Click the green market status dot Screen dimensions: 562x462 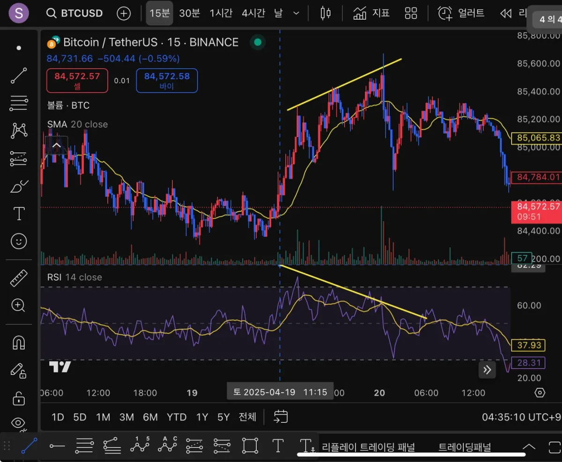click(x=257, y=42)
